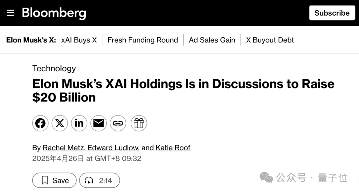The image size is (359, 192).
Task: Open the Technology section label
Action: coord(54,69)
